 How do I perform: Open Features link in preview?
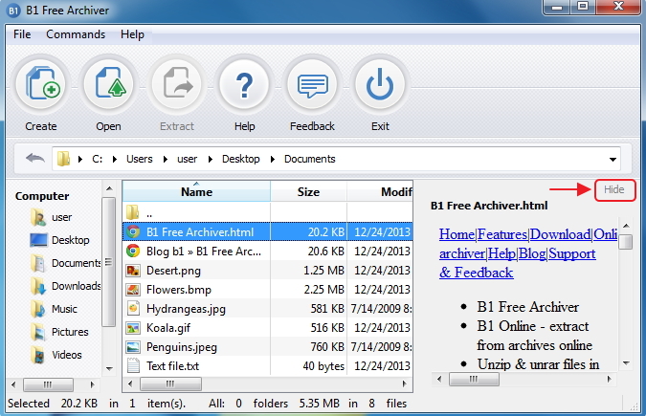[502, 234]
